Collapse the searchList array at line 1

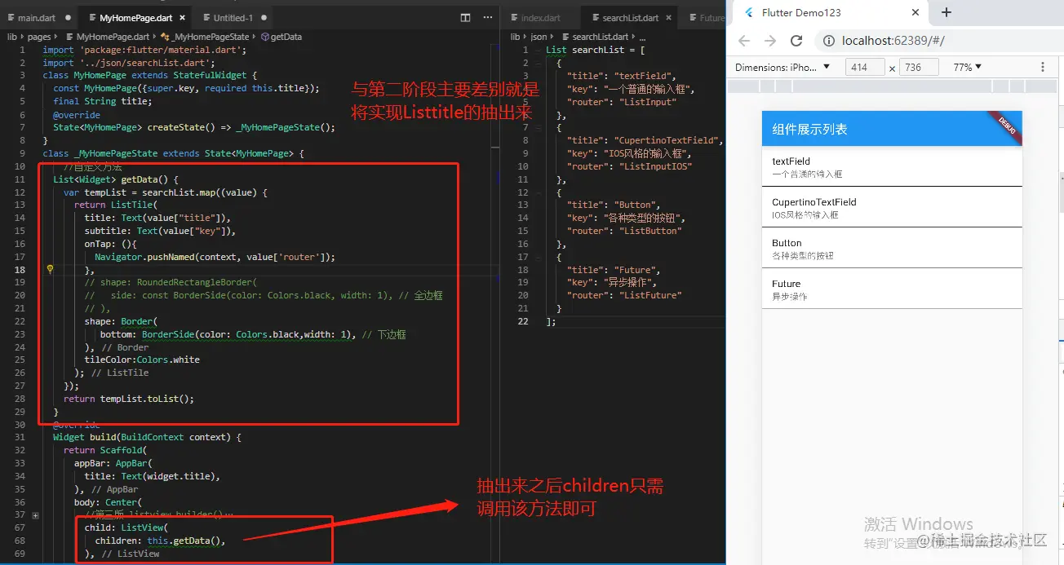coord(539,50)
